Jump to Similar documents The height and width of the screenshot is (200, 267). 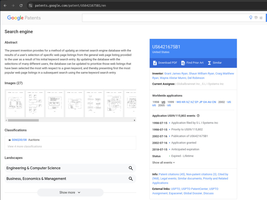click(x=190, y=179)
